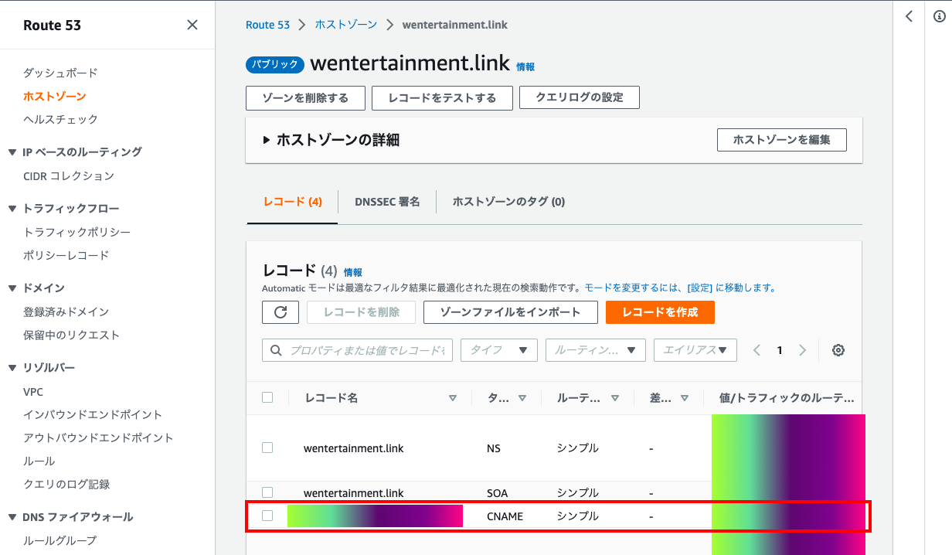Open the タイプ filter dropdown
Viewport: 952px width, 555px height.
[498, 350]
